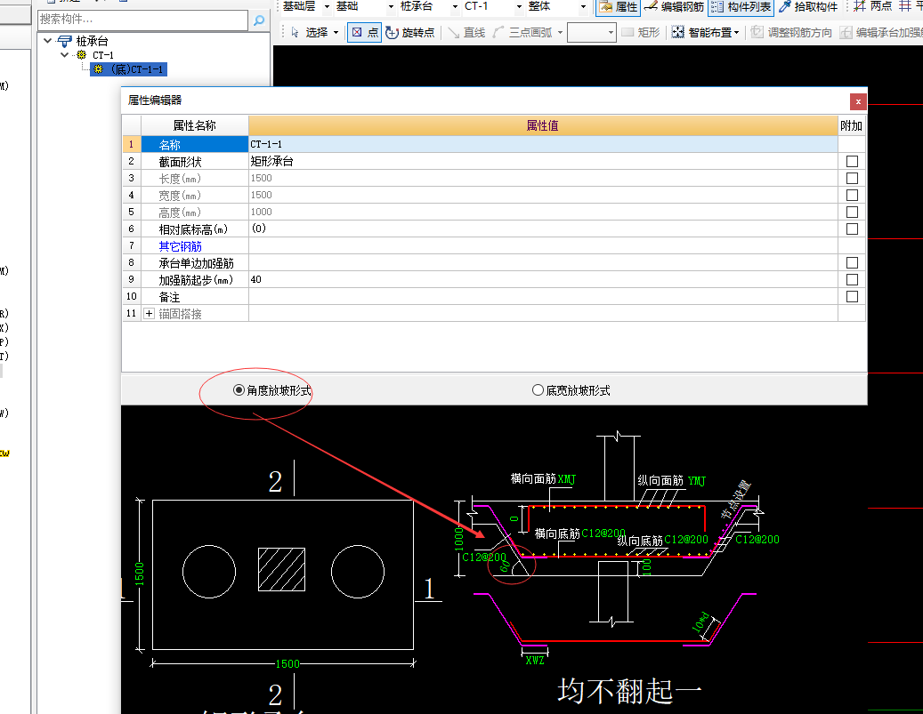
Task: Click the 编辑钢筋 edit rebar tool
Action: (x=675, y=6)
